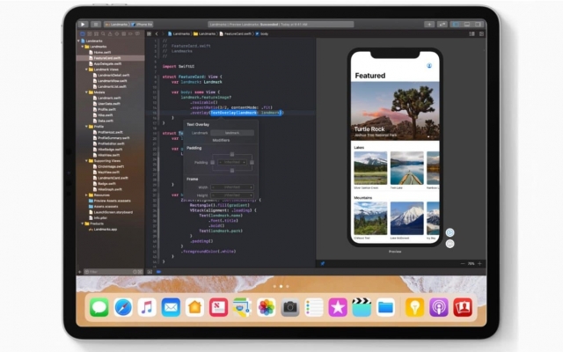Collapse the Models group

click(x=86, y=92)
